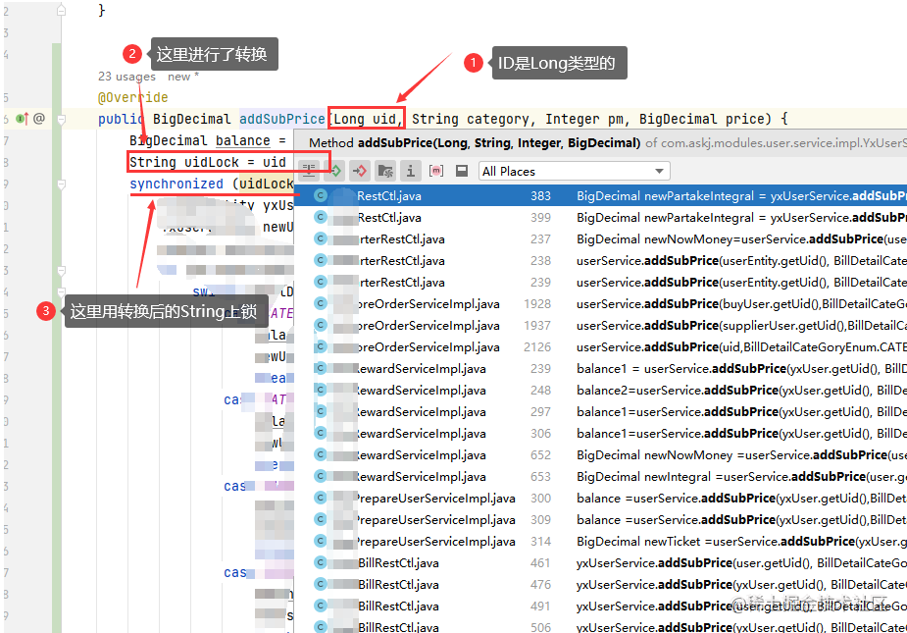Click the pink [m] toolbar icon
This screenshot has width=907, height=633.
(x=436, y=171)
